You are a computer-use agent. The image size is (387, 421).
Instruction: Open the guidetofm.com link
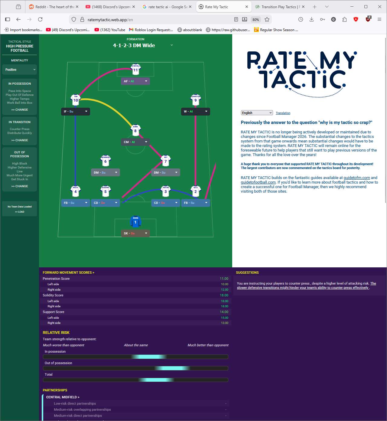(x=357, y=178)
